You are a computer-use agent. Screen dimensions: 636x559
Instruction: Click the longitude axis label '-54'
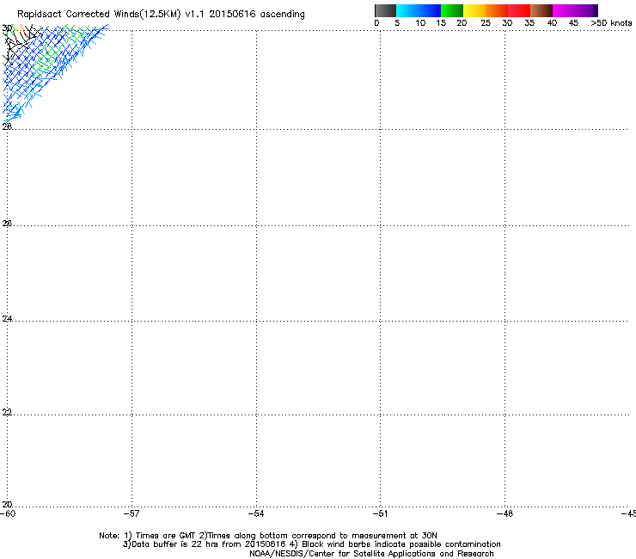[x=256, y=513]
